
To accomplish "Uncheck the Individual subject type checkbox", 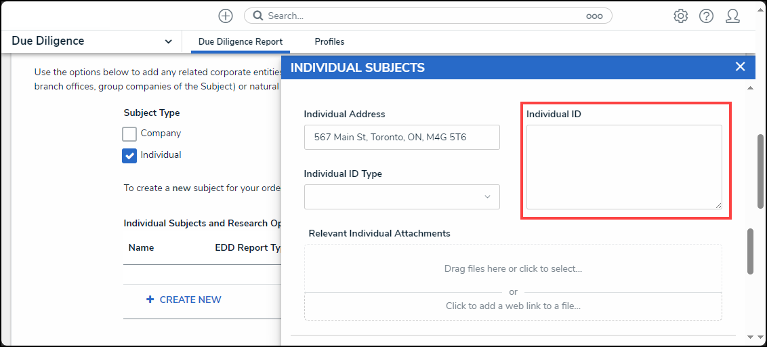I will coord(129,156).
